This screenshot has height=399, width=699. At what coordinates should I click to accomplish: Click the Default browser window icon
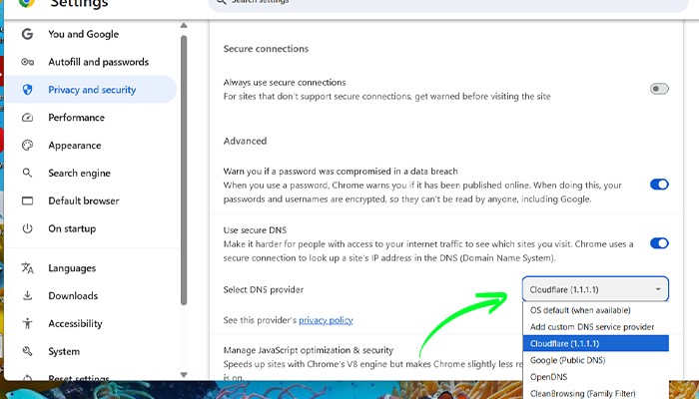click(x=27, y=200)
